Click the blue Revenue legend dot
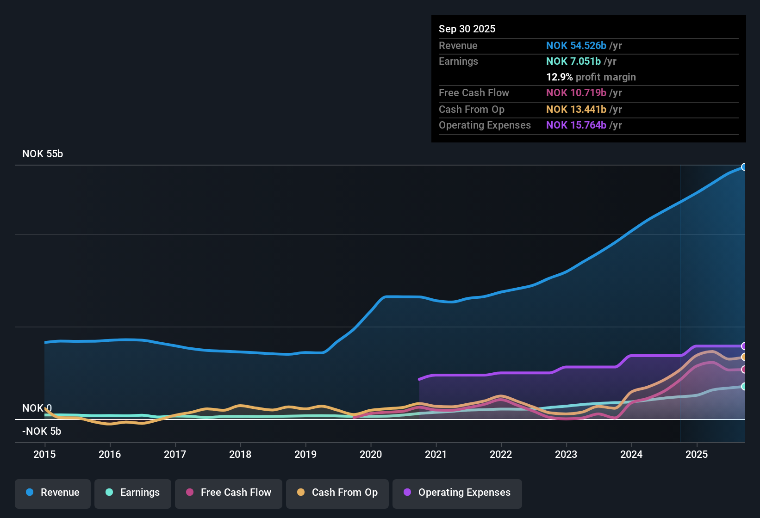 click(x=30, y=492)
